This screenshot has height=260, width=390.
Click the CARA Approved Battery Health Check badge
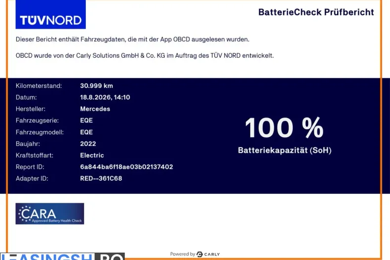[50, 214]
